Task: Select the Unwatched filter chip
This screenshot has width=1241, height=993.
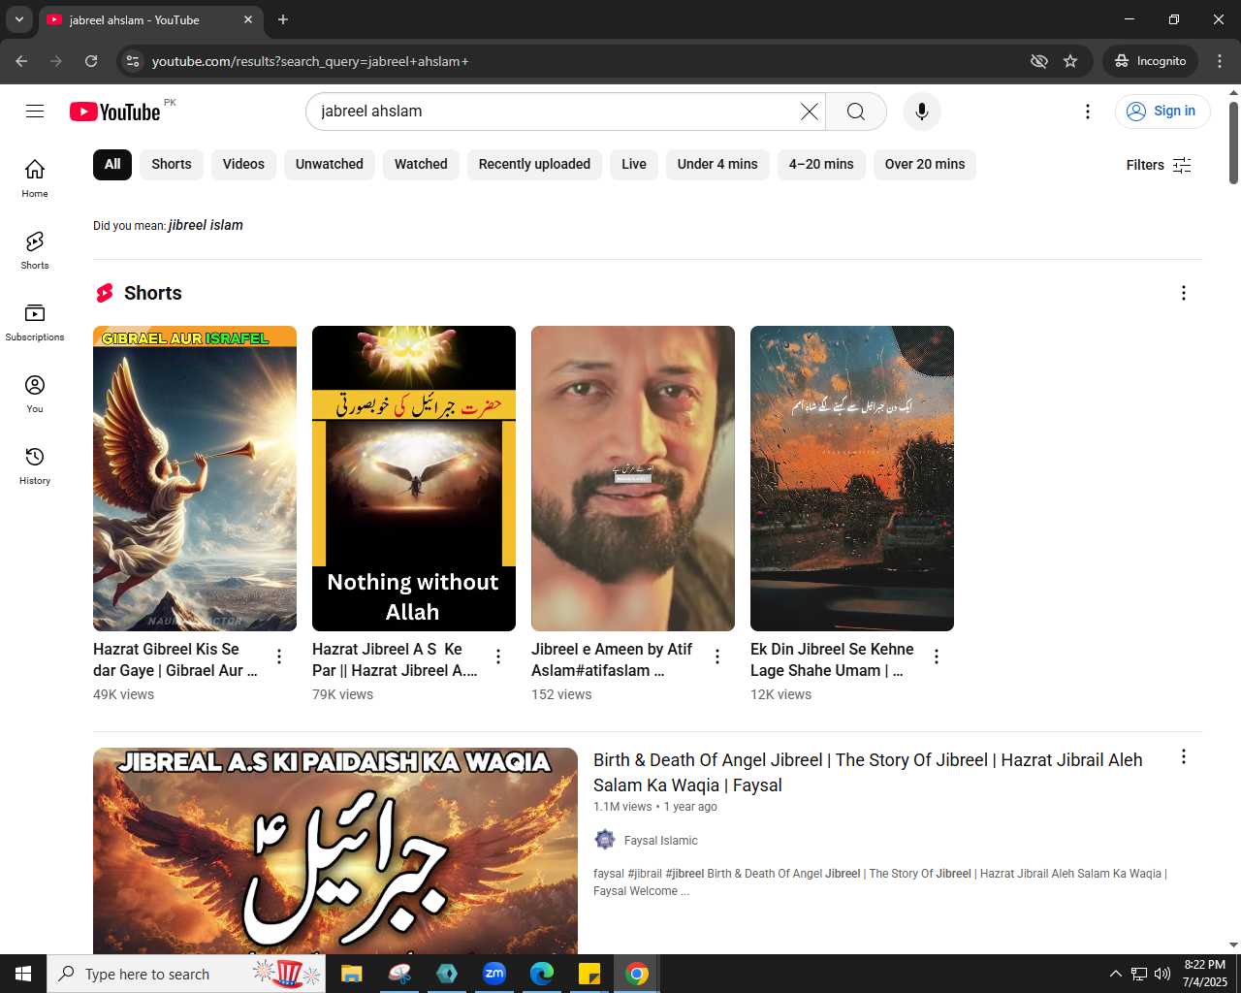Action: [330, 164]
